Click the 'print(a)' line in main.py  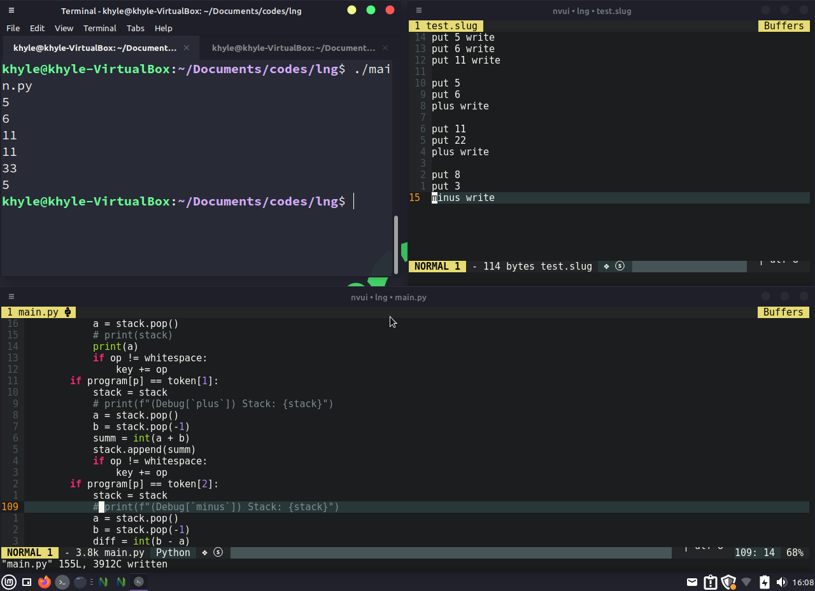pos(115,347)
